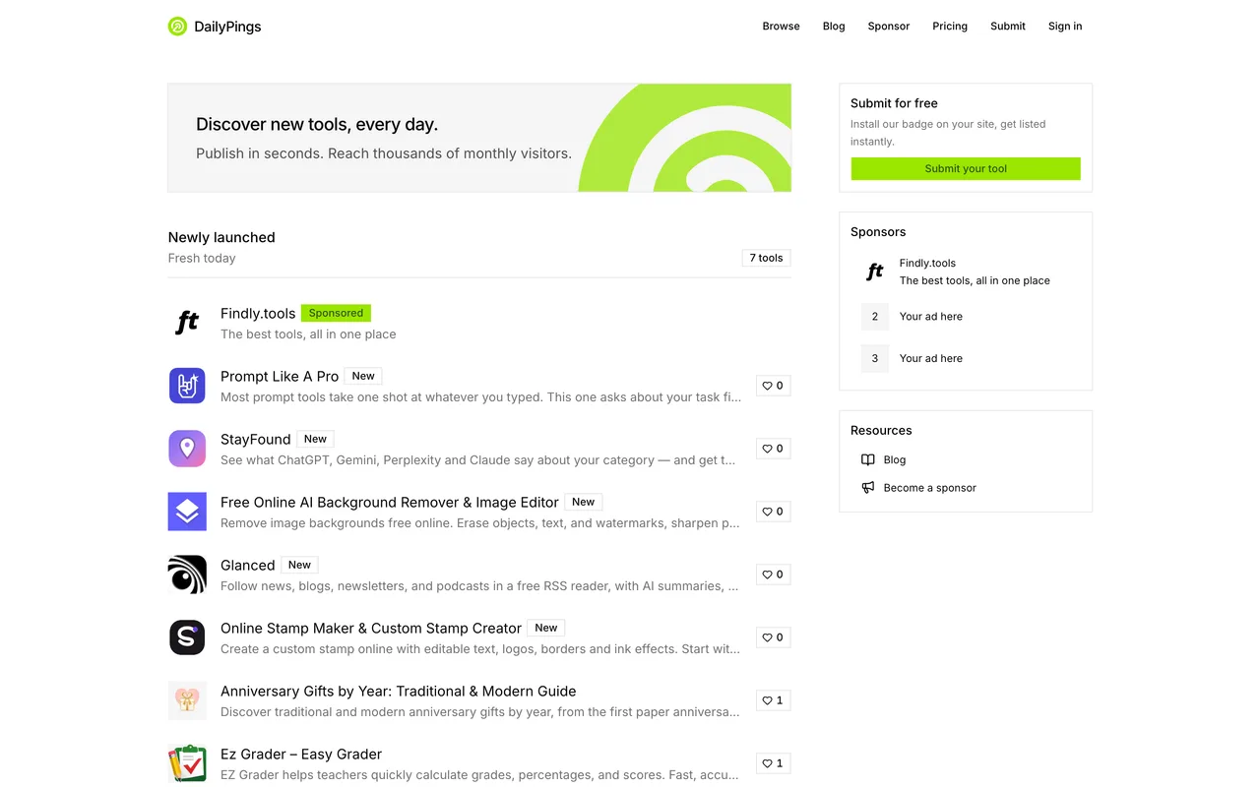Go to the Pricing page
This screenshot has height=787, width=1260.
click(x=950, y=27)
